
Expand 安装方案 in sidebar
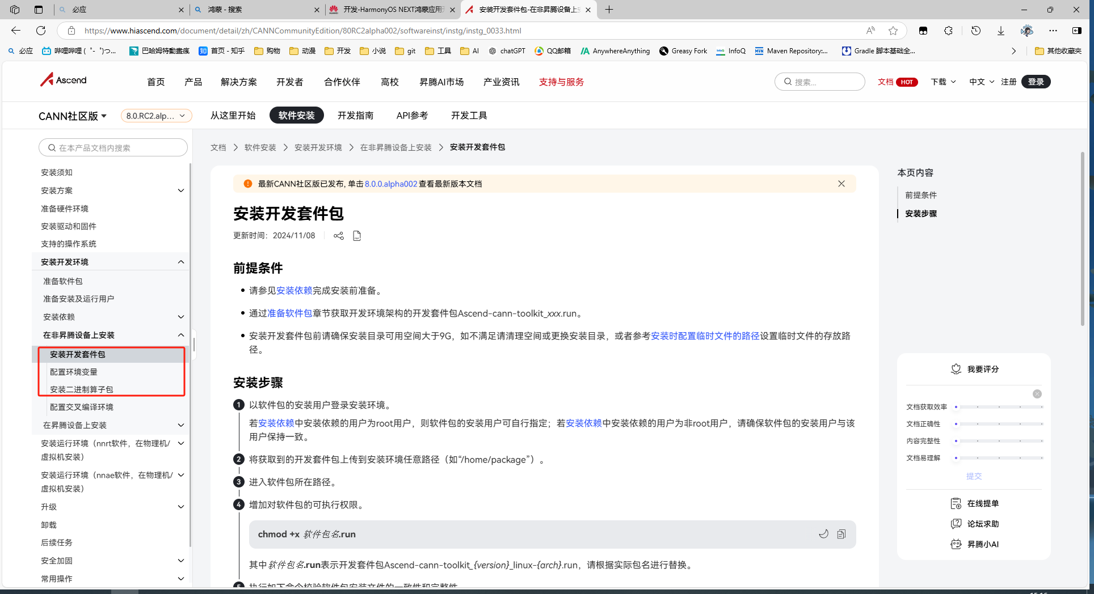tap(181, 190)
